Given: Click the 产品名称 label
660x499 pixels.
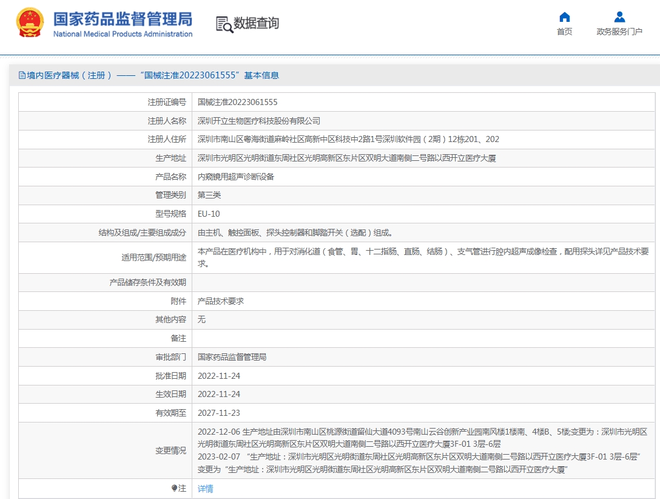Looking at the screenshot, I should pyautogui.click(x=170, y=177).
